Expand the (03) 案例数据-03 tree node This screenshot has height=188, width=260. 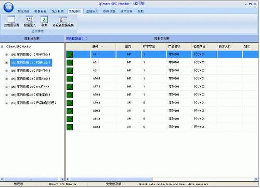[x=7, y=71]
